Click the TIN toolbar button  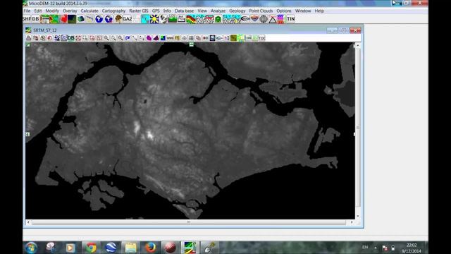click(291, 19)
